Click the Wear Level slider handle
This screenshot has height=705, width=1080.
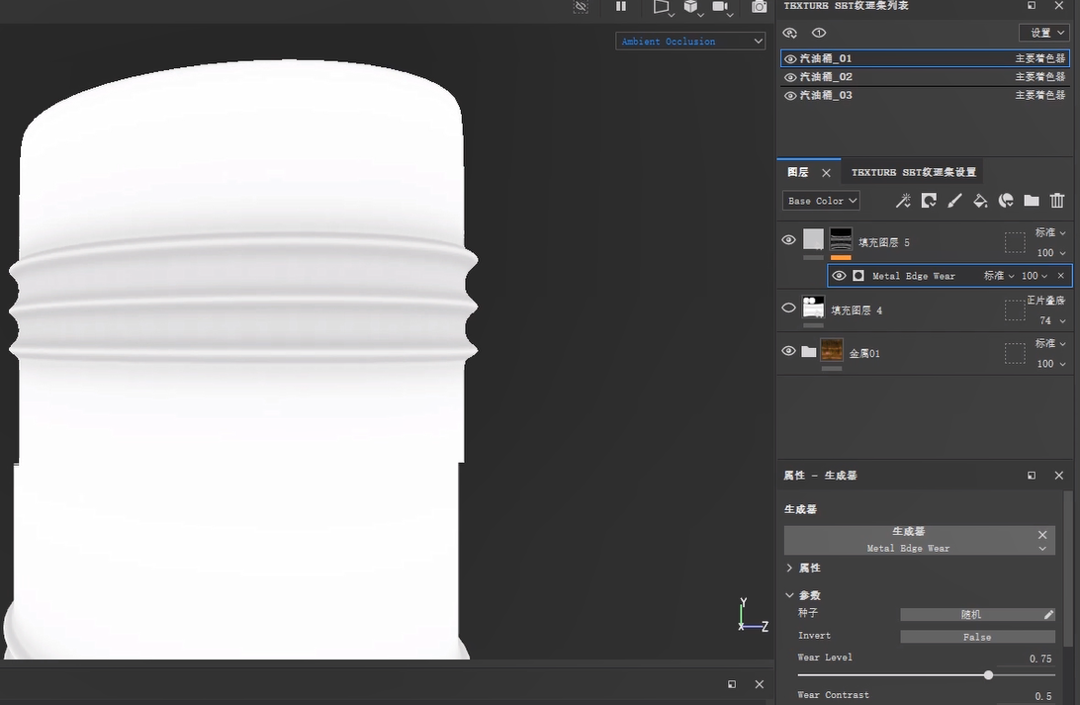(988, 675)
